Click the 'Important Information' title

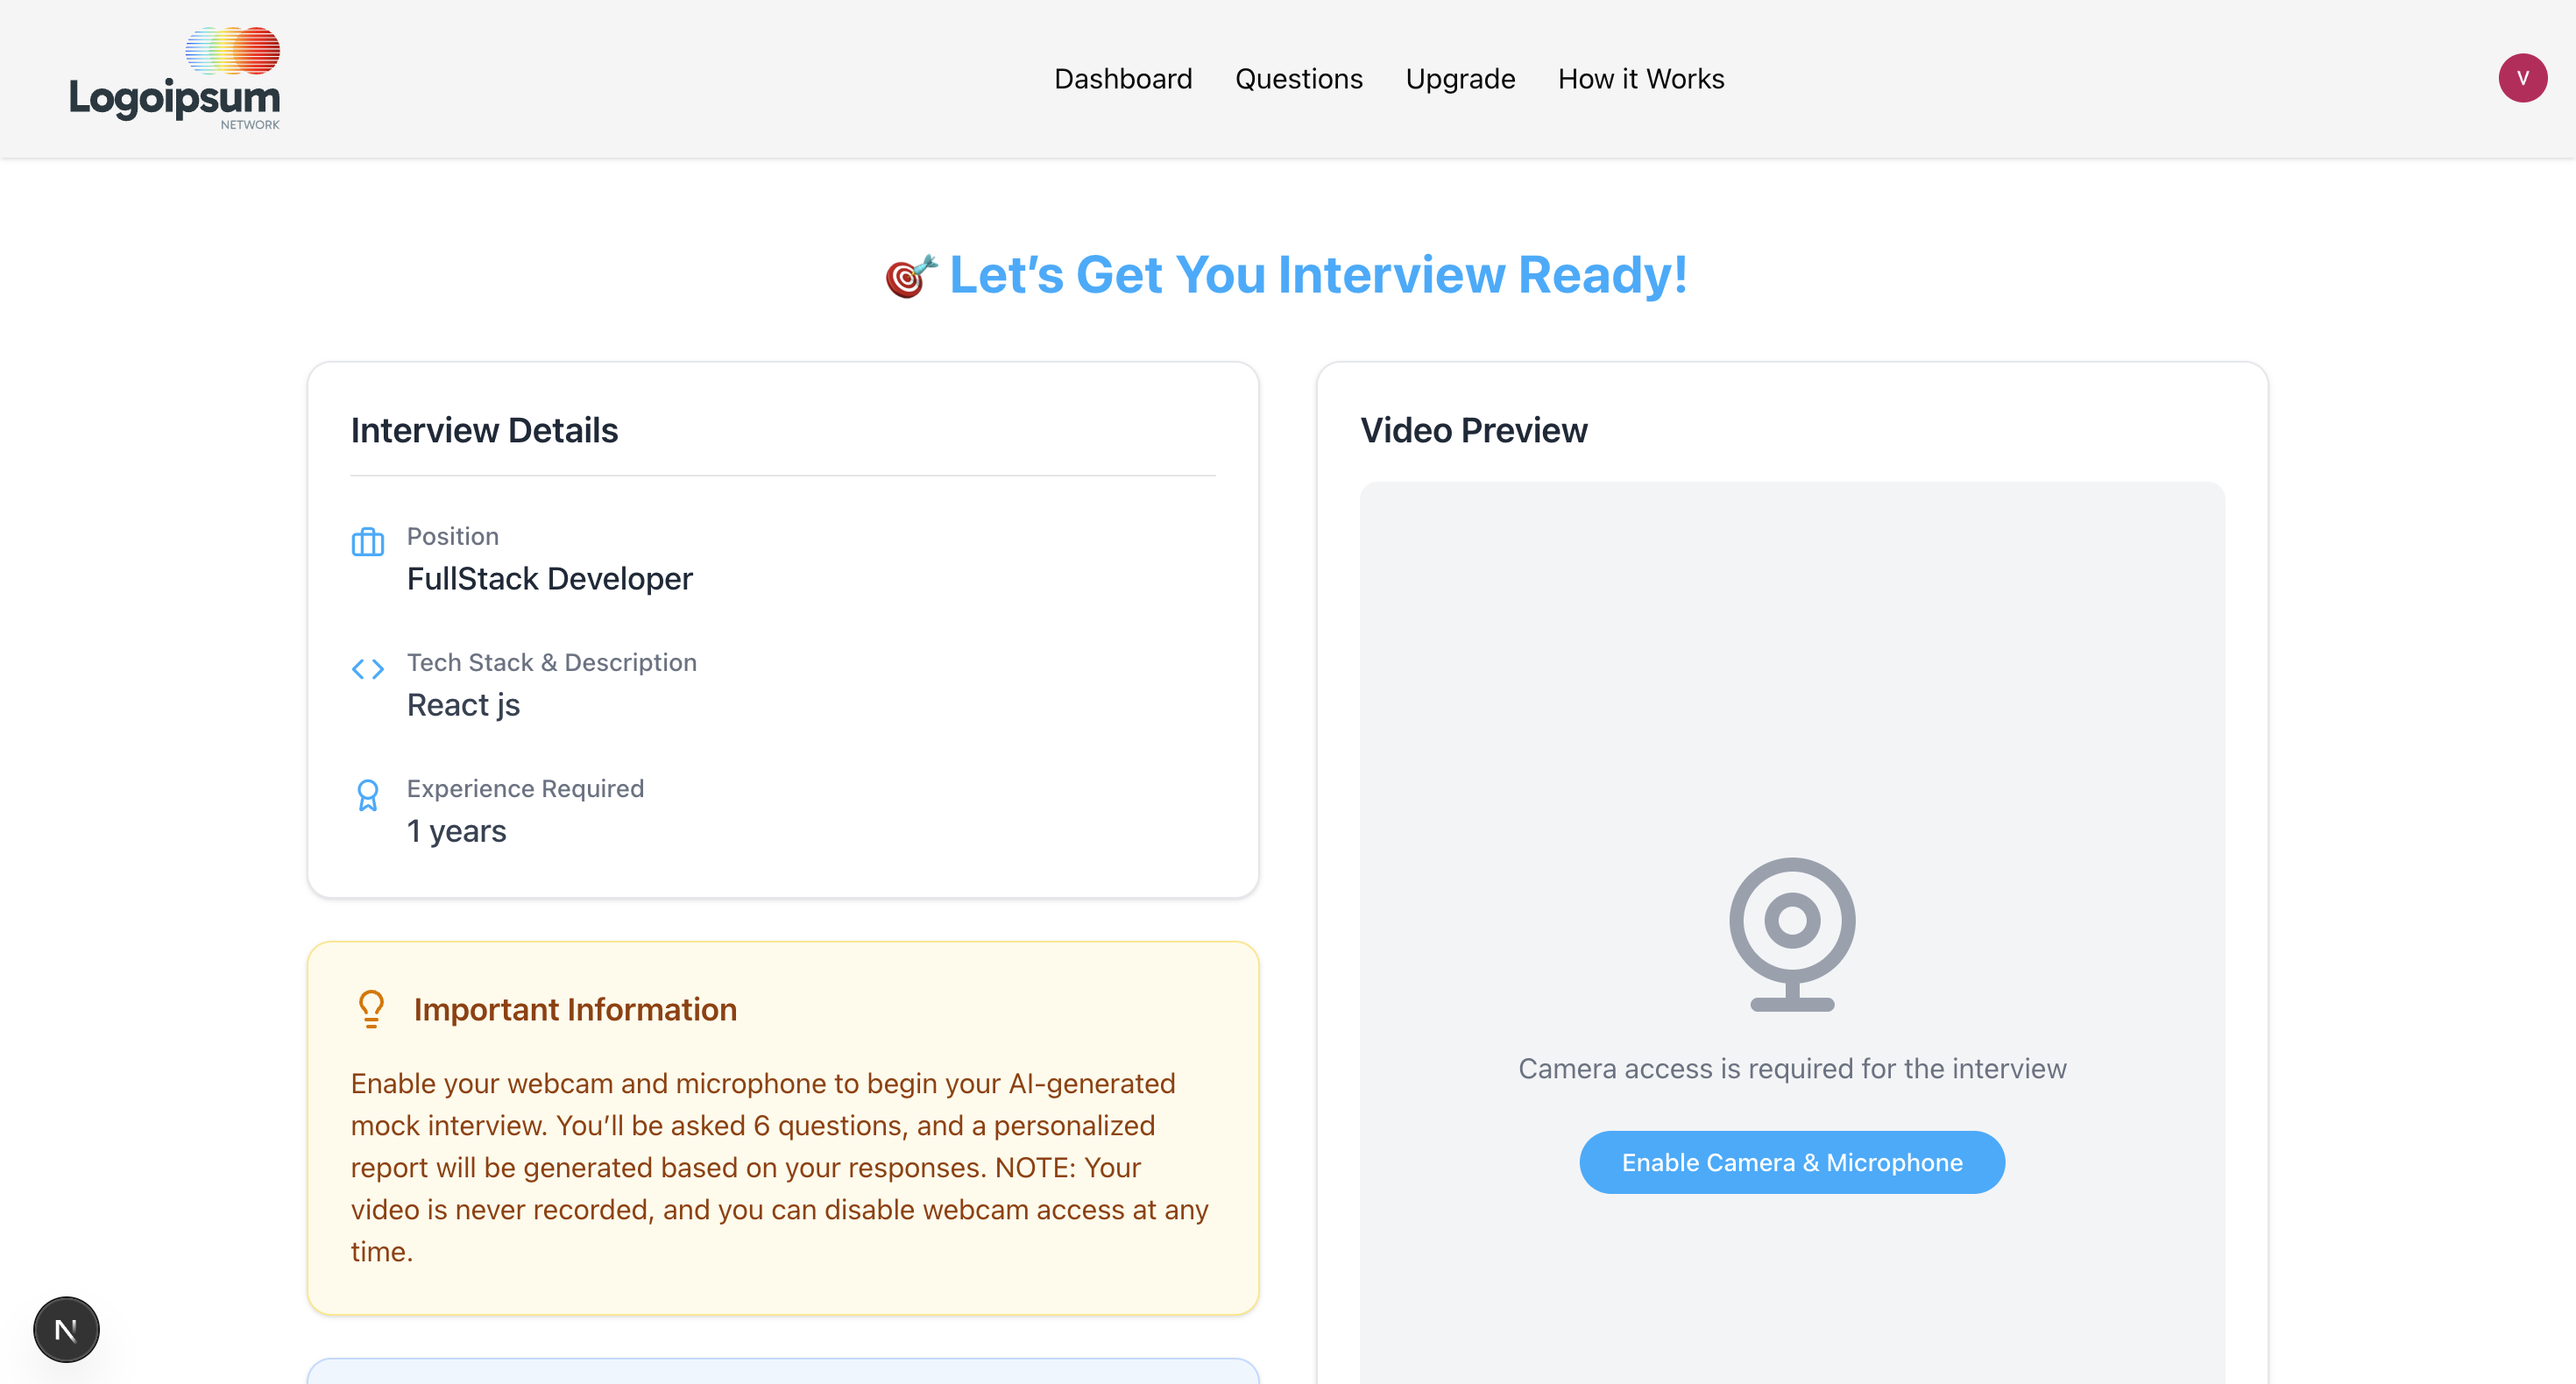pyautogui.click(x=575, y=1009)
